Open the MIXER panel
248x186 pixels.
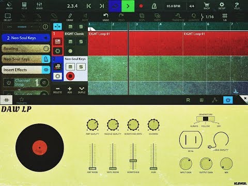tap(39, 6)
